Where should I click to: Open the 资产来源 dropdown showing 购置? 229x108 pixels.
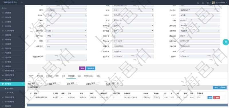[x=66, y=31]
